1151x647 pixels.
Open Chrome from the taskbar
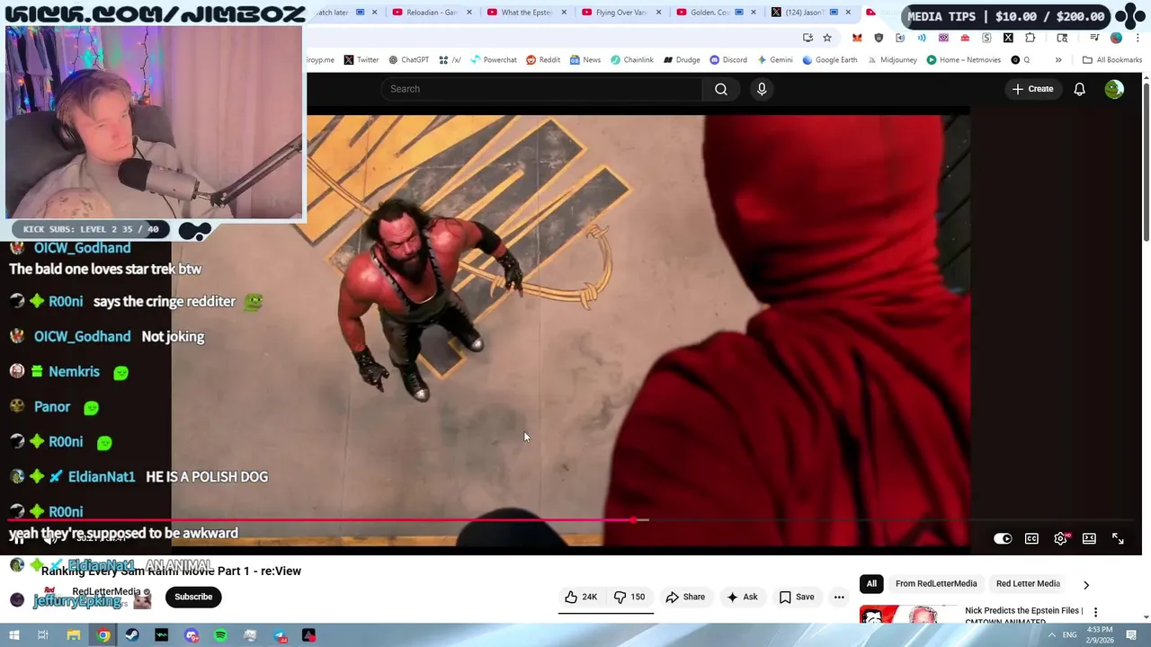(103, 635)
